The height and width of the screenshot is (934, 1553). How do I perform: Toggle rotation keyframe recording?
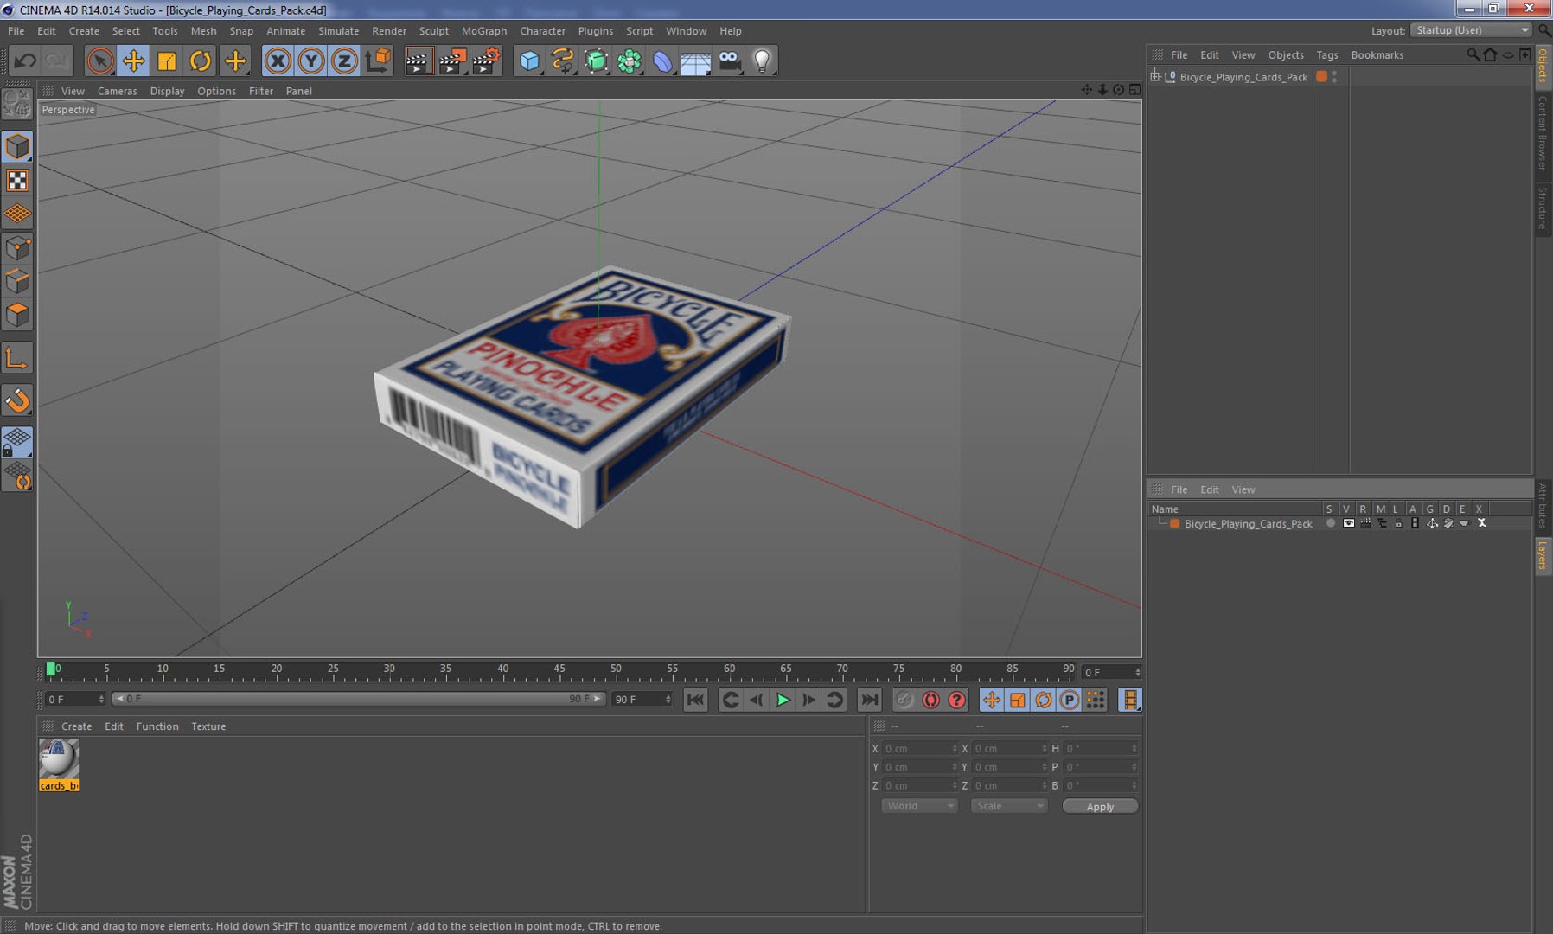[1044, 700]
